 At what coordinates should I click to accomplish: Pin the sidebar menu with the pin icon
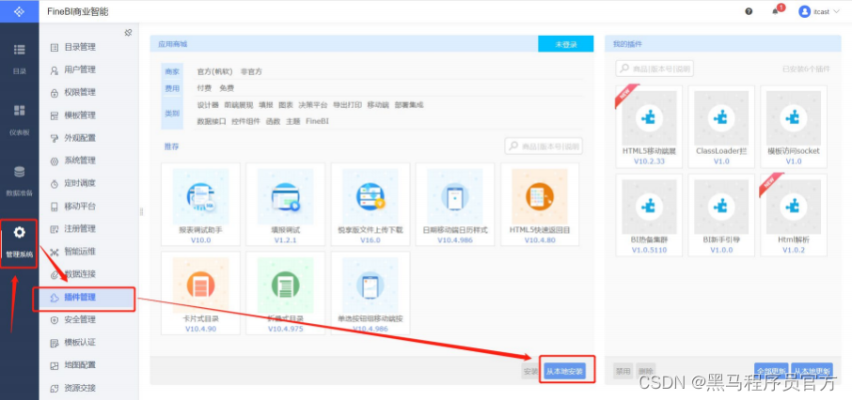click(x=128, y=33)
